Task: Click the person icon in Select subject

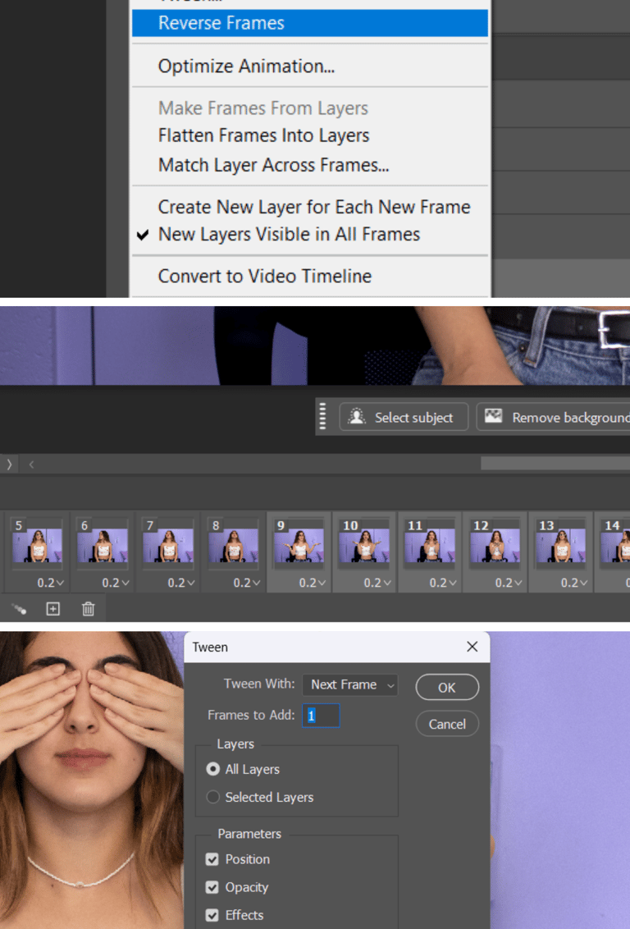Action: pos(357,417)
